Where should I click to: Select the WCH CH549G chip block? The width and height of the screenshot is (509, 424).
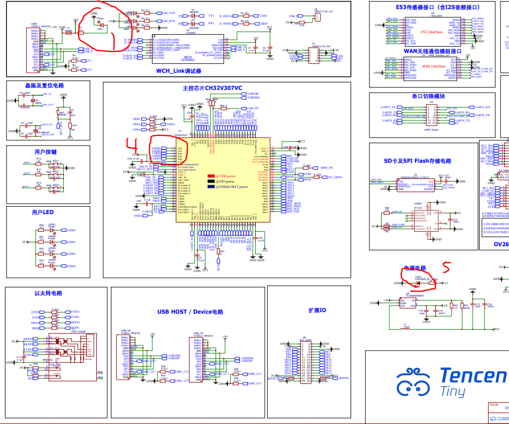[188, 48]
